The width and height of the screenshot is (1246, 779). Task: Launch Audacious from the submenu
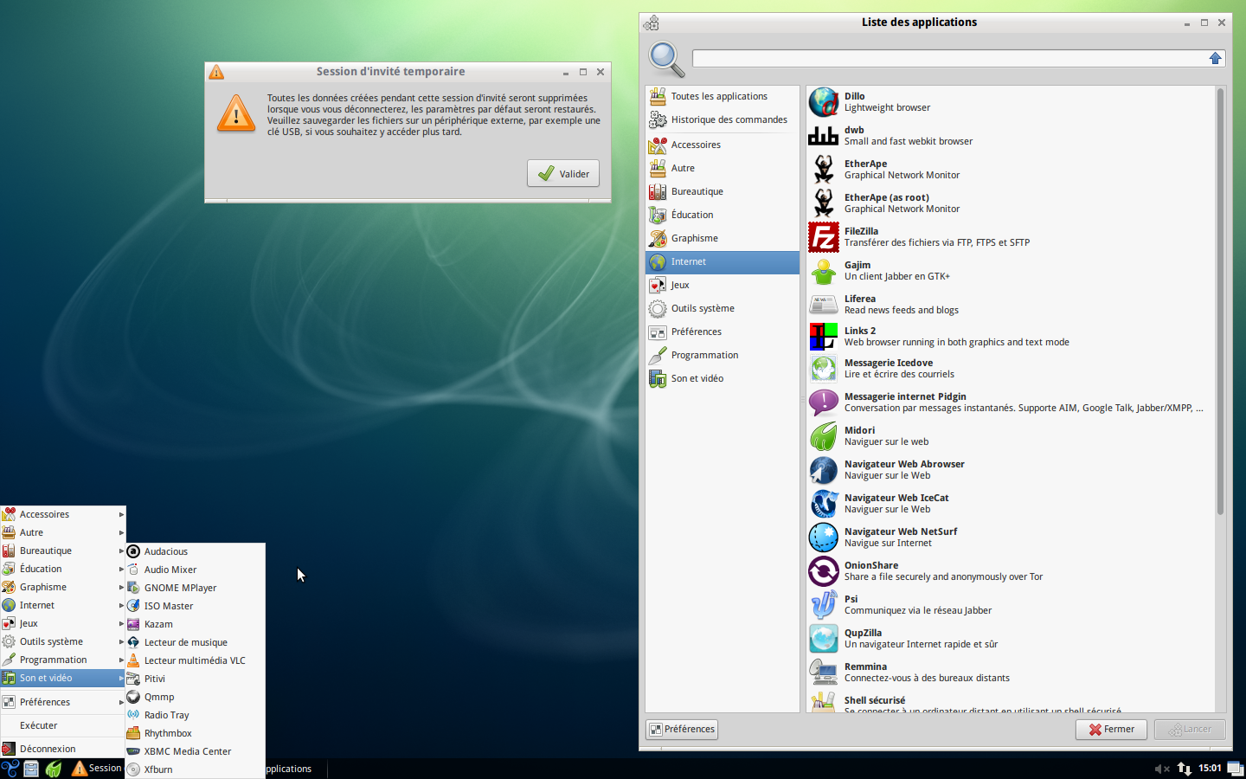point(195,551)
